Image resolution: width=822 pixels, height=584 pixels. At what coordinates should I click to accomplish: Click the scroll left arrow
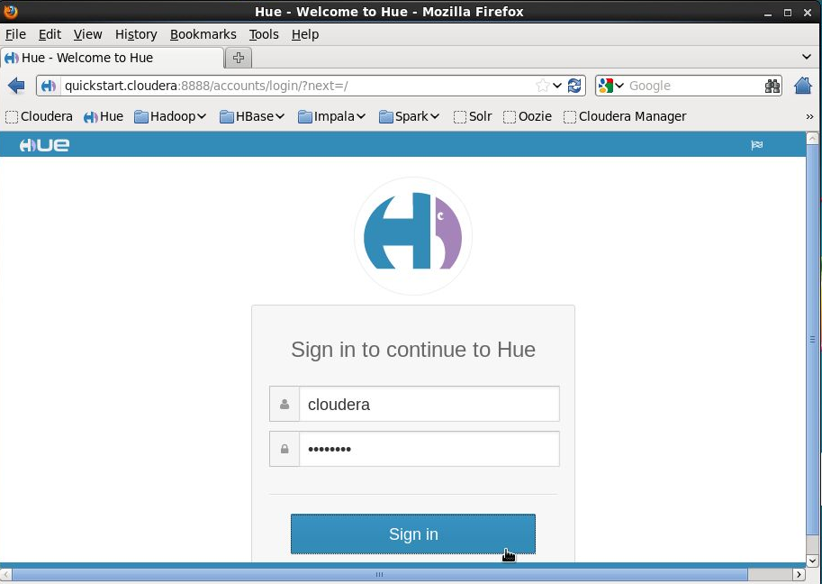click(5, 575)
